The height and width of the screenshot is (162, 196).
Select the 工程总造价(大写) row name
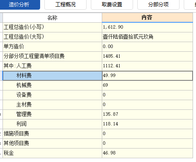(52, 37)
